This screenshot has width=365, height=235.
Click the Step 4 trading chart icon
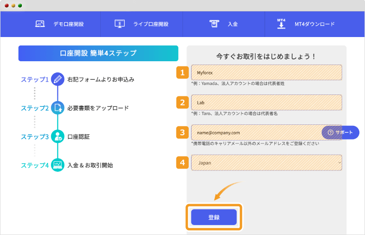point(58,165)
